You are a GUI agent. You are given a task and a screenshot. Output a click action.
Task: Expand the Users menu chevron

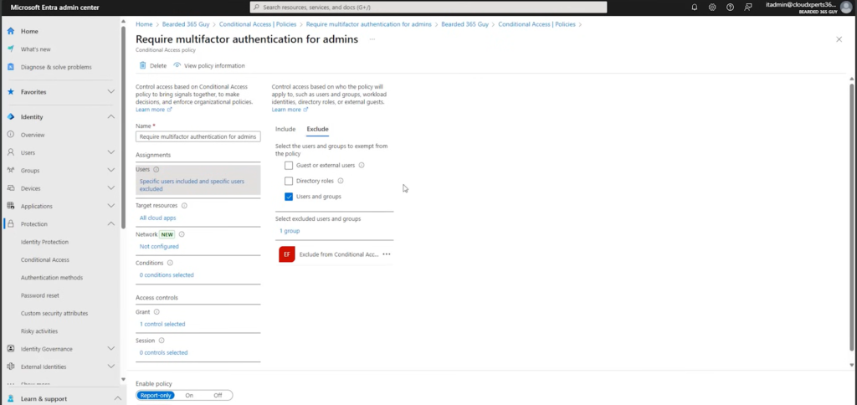click(111, 152)
